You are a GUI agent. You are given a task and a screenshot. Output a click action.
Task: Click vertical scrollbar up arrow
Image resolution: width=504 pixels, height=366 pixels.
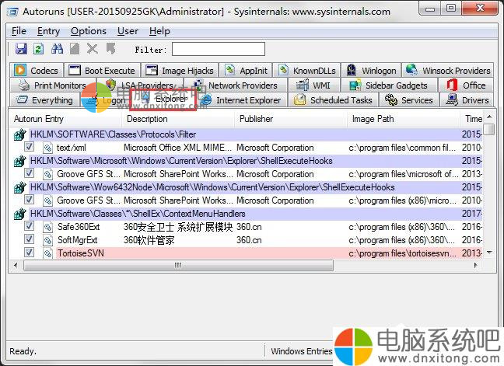click(489, 117)
